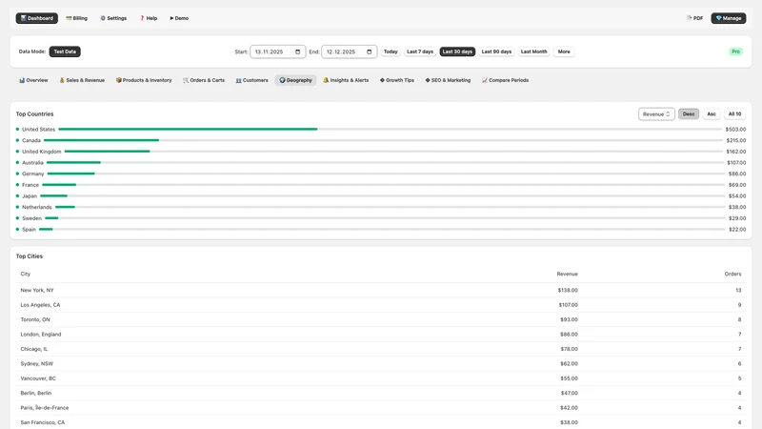Launch the Demo
The image size is (762, 429).
coord(179,18)
